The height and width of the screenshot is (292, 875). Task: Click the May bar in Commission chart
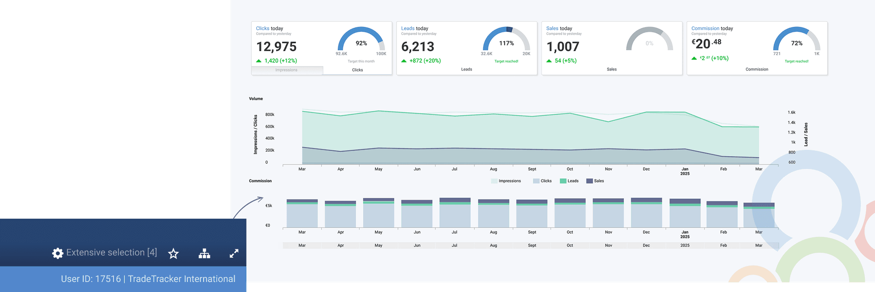click(x=379, y=213)
